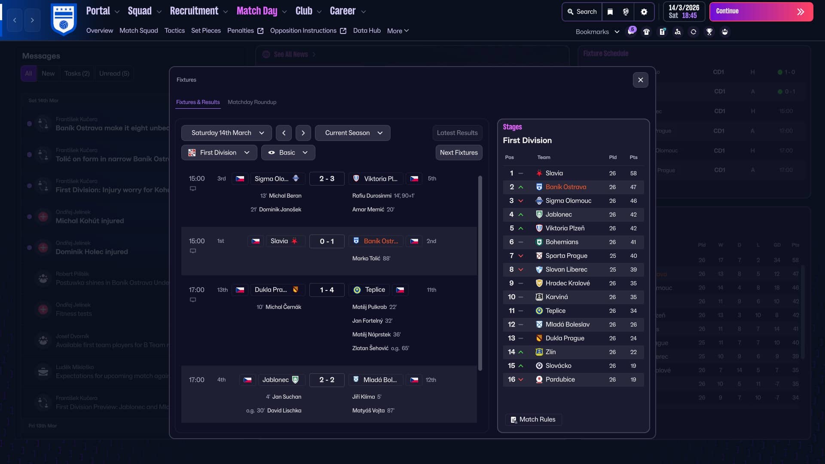Click the trophy competitions bookmark icon
825x464 pixels.
coord(709,32)
